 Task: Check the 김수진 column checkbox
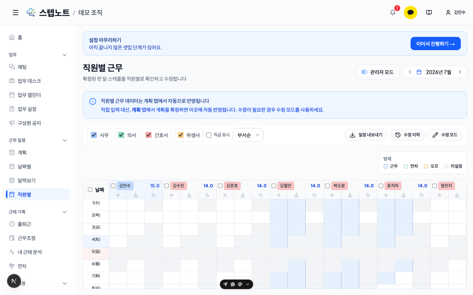click(167, 186)
